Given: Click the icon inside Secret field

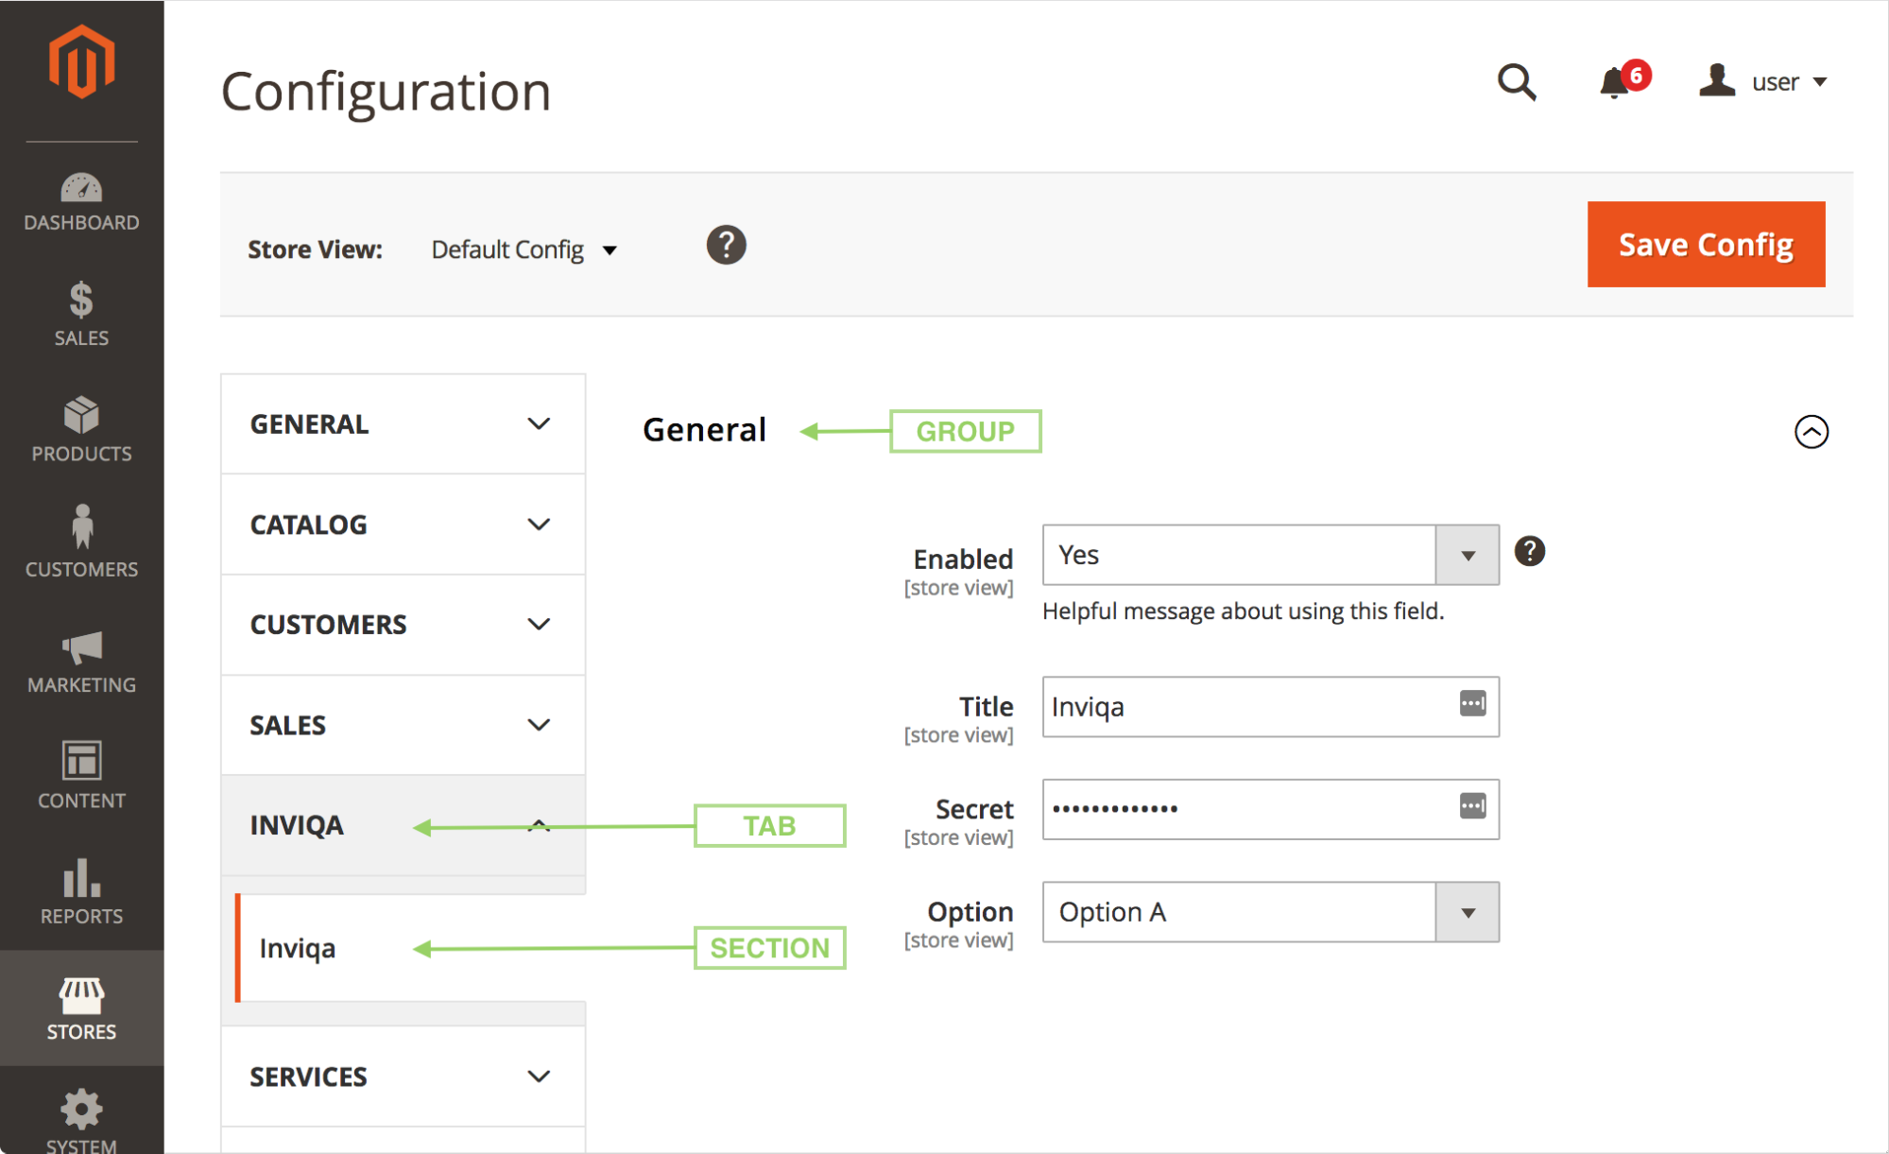Looking at the screenshot, I should point(1472,805).
